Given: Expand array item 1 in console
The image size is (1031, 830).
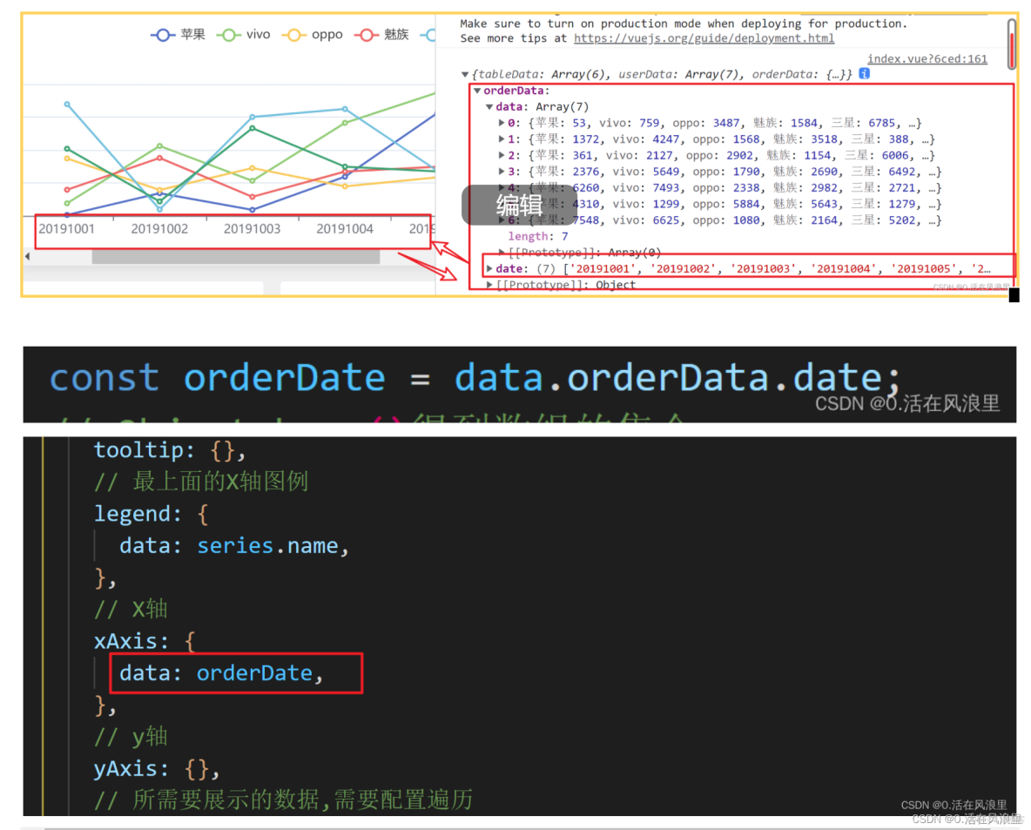Looking at the screenshot, I should coord(502,138).
